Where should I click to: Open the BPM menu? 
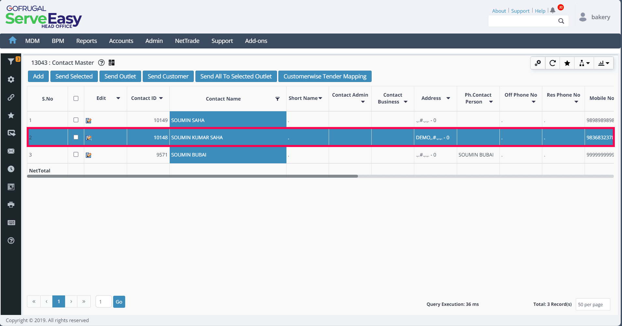point(58,41)
